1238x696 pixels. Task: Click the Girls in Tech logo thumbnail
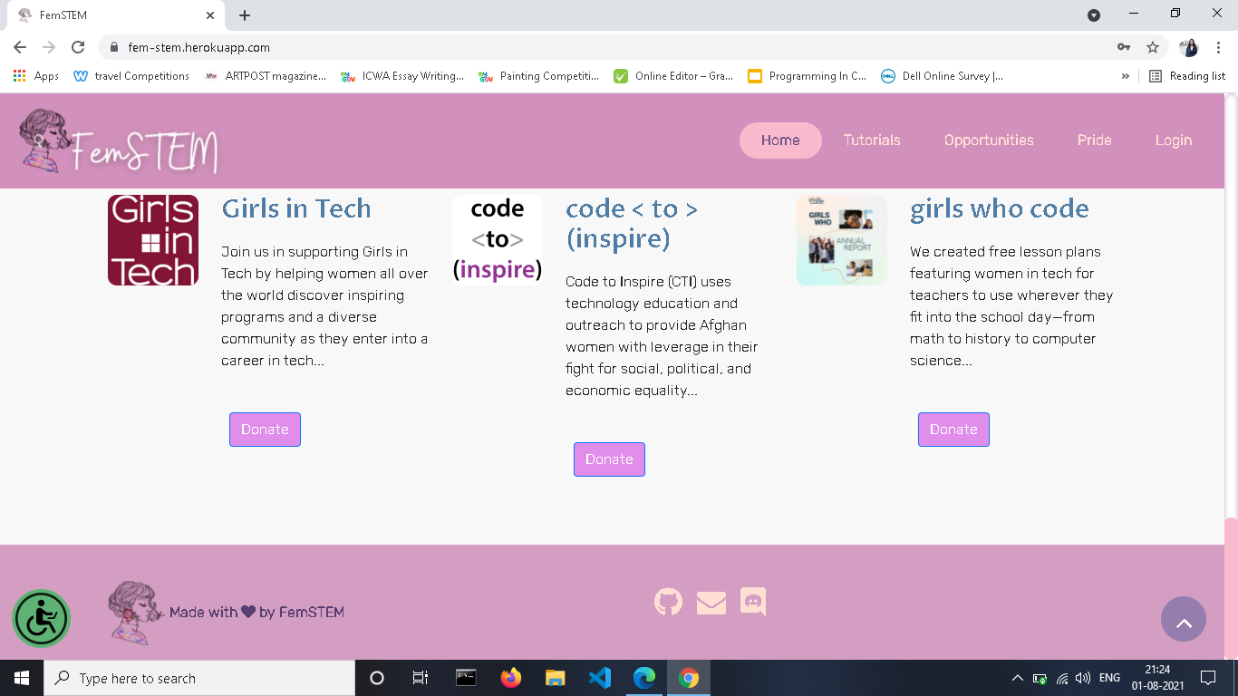pyautogui.click(x=153, y=240)
